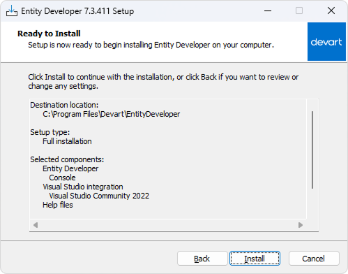This screenshot has width=348, height=274.
Task: Click the Devart logo image
Action: tap(326, 42)
